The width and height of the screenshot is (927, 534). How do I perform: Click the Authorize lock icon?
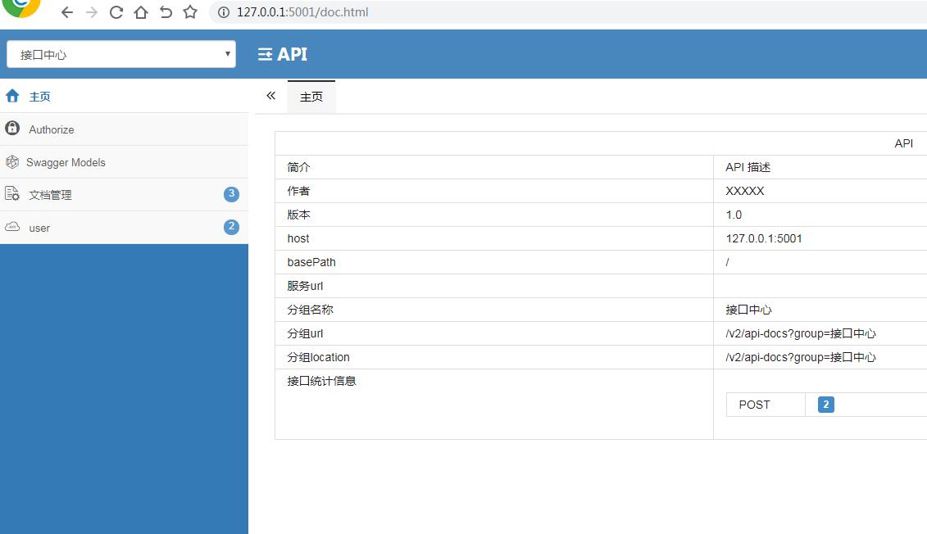coord(12,129)
